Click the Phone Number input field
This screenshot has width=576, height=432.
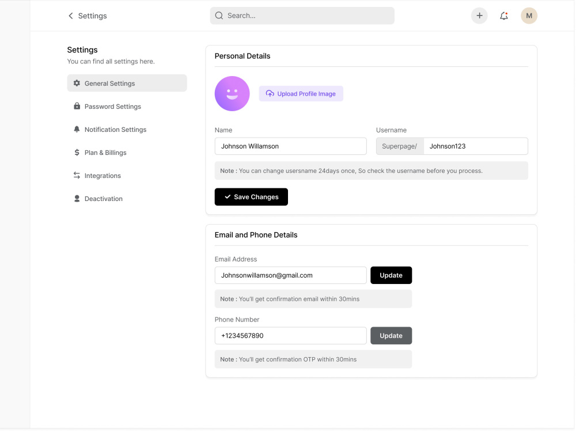click(x=290, y=336)
